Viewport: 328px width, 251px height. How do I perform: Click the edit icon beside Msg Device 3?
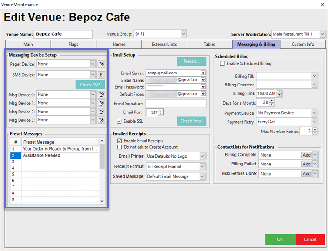tap(101, 120)
